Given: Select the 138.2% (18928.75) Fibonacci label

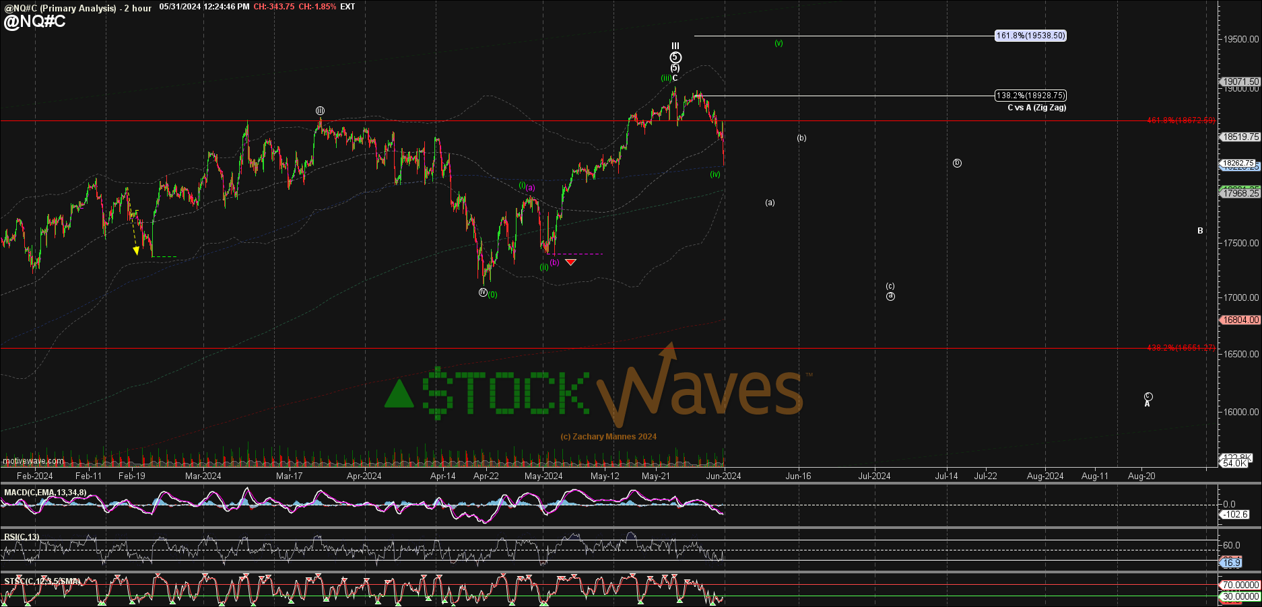Looking at the screenshot, I should (x=1030, y=96).
